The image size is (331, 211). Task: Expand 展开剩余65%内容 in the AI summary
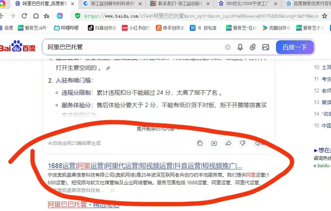[x=158, y=129]
